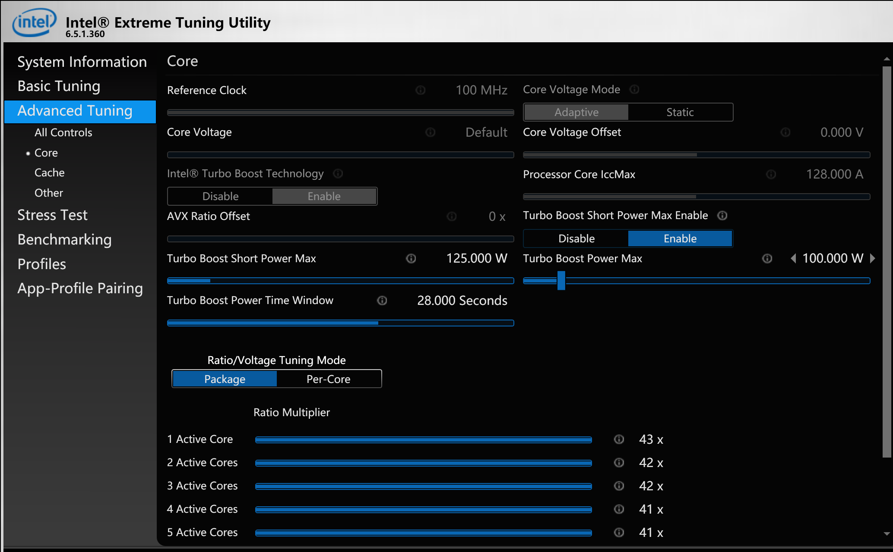Disable Turbo Boost Short Power Max

pos(576,238)
